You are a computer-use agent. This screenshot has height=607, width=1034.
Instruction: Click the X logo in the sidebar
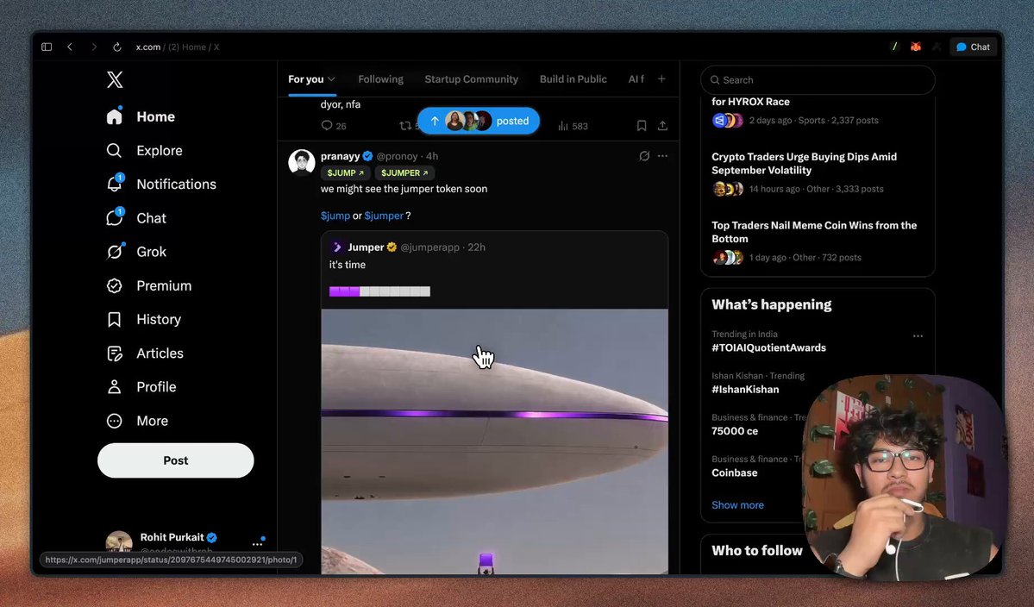(x=115, y=79)
